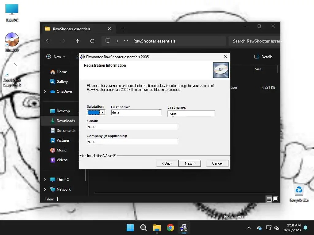Open the notification bell
The width and height of the screenshot is (314, 235).
point(306,228)
